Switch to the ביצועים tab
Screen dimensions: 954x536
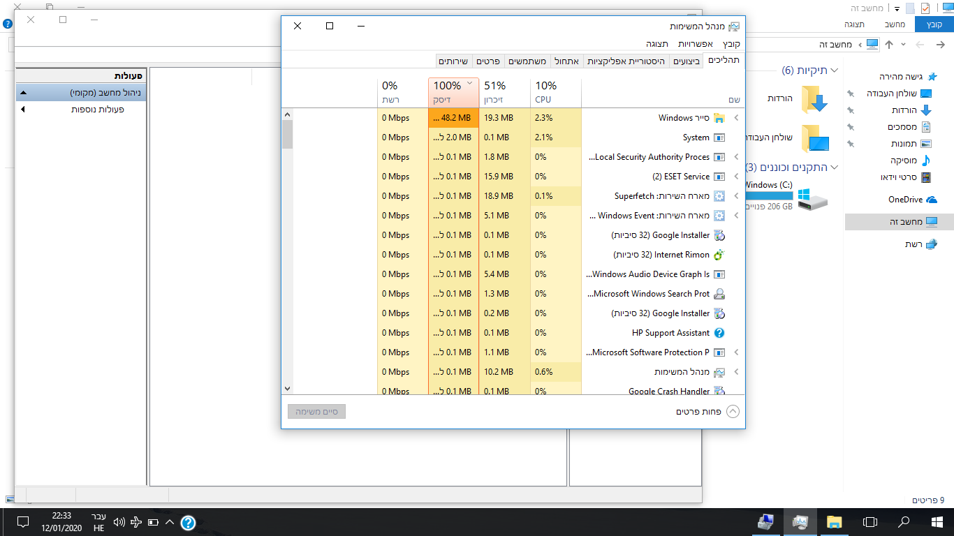[687, 61]
